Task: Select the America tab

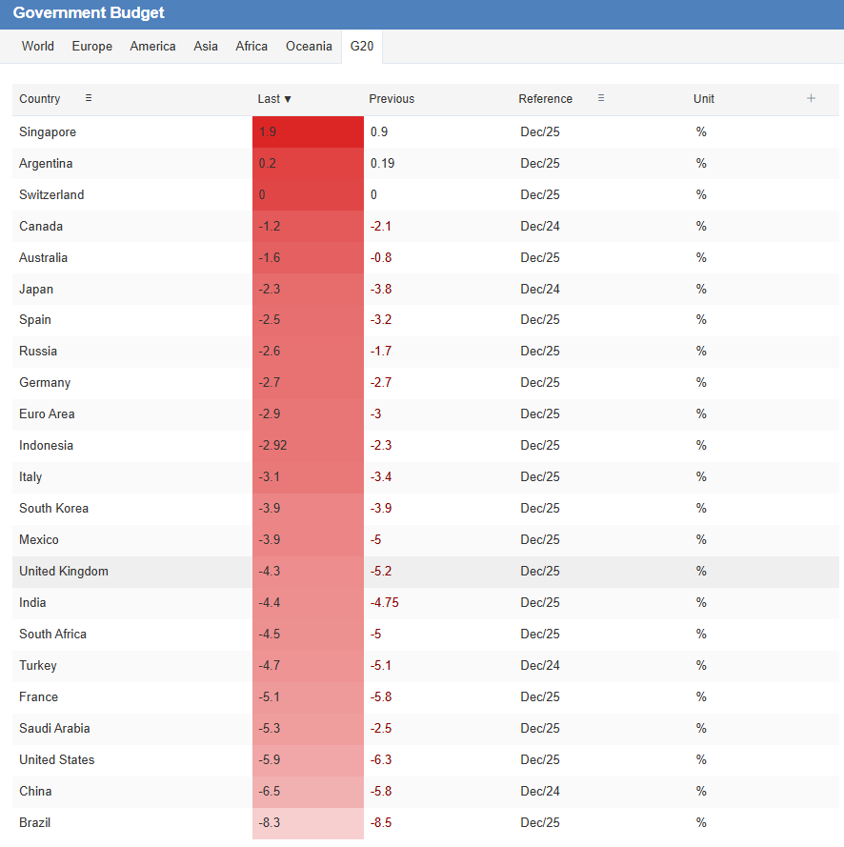Action: point(152,47)
